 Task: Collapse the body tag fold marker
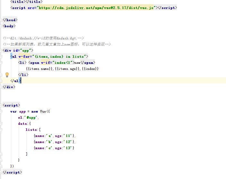tap(1, 26)
